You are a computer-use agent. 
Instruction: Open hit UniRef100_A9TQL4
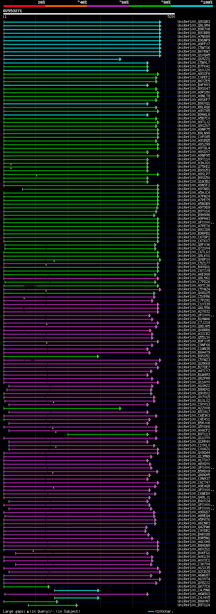(194, 148)
